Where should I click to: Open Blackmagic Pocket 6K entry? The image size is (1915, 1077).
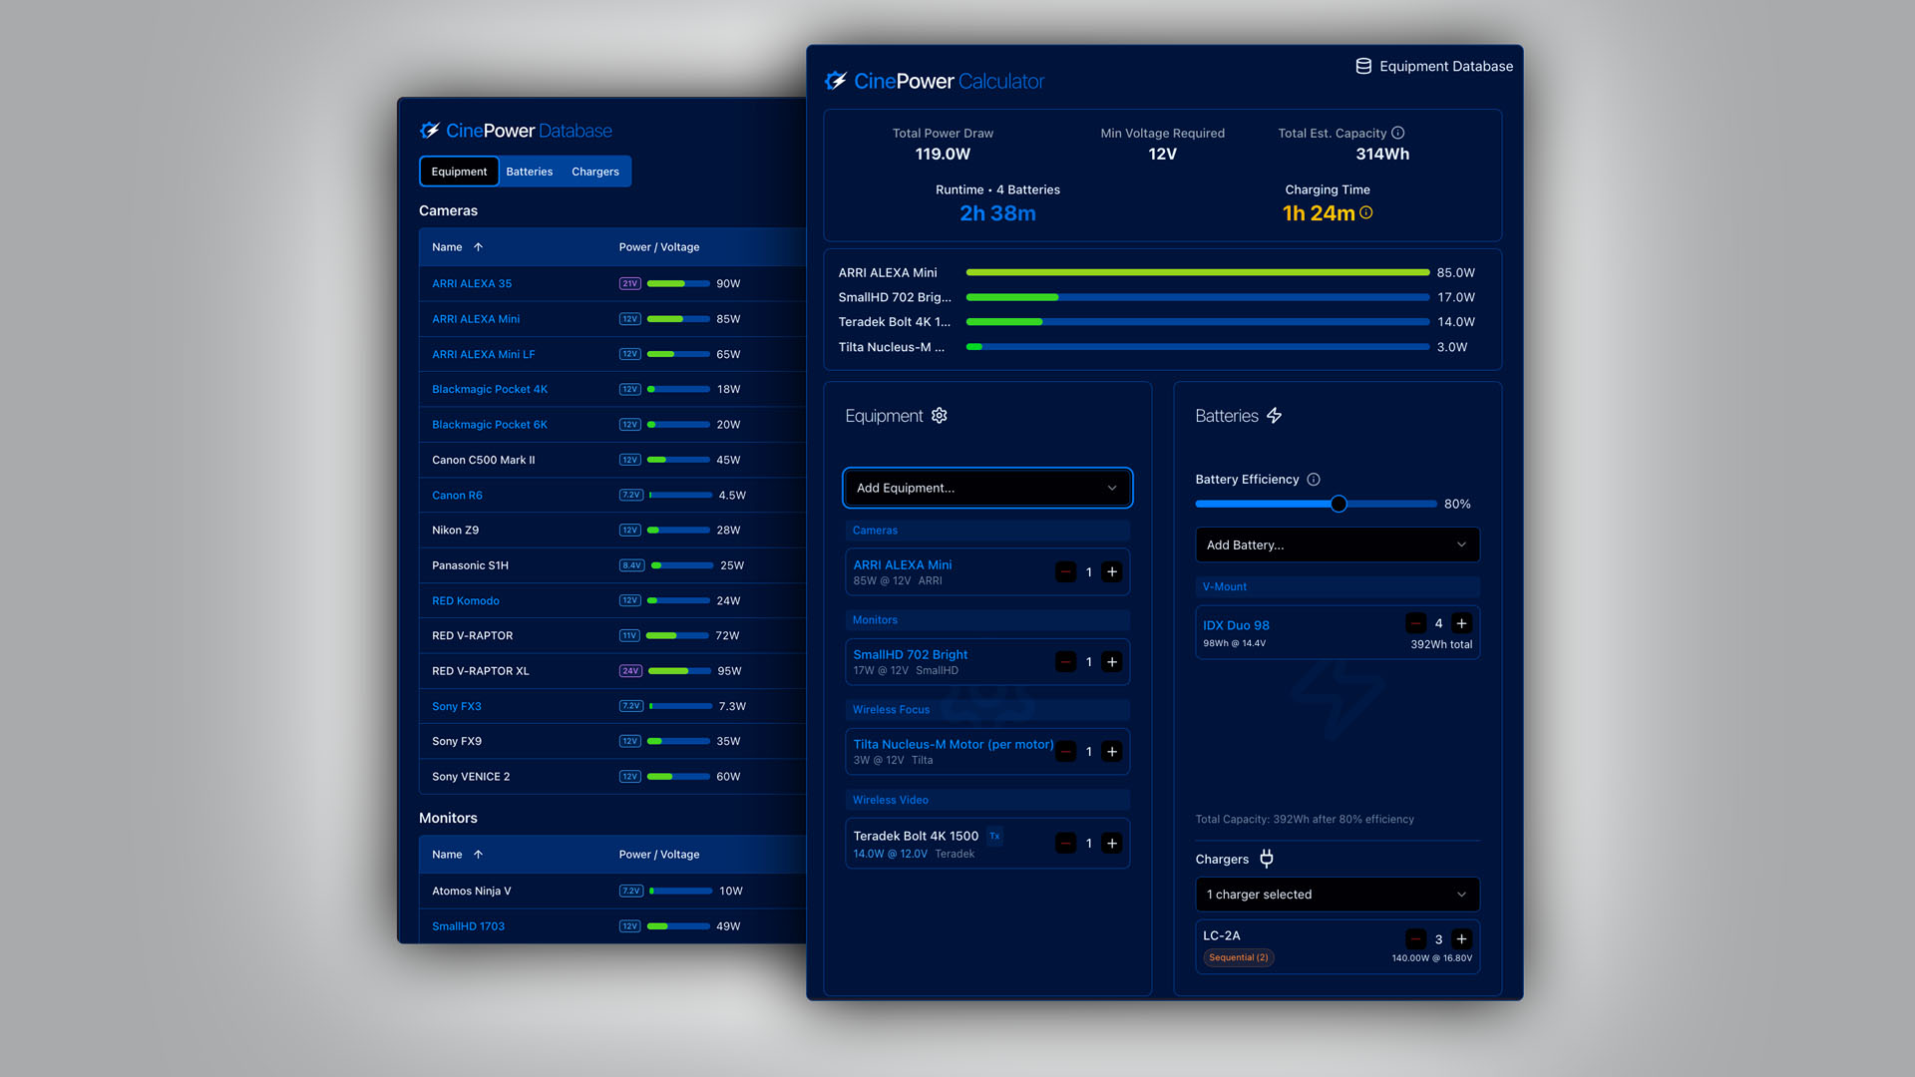[490, 425]
